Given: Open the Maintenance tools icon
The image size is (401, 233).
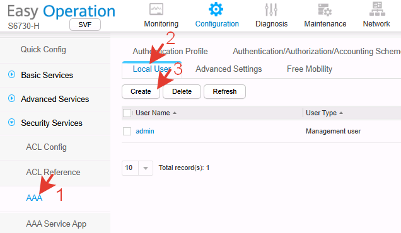Looking at the screenshot, I should 325,9.
